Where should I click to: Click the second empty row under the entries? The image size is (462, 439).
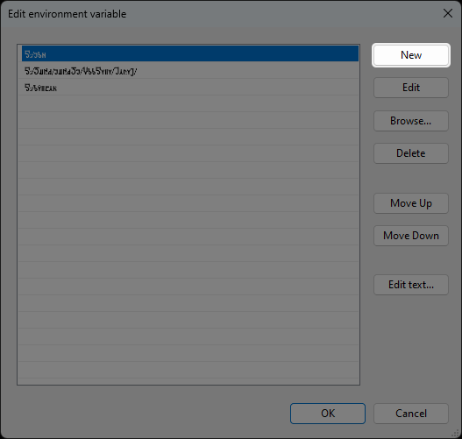[x=190, y=121]
